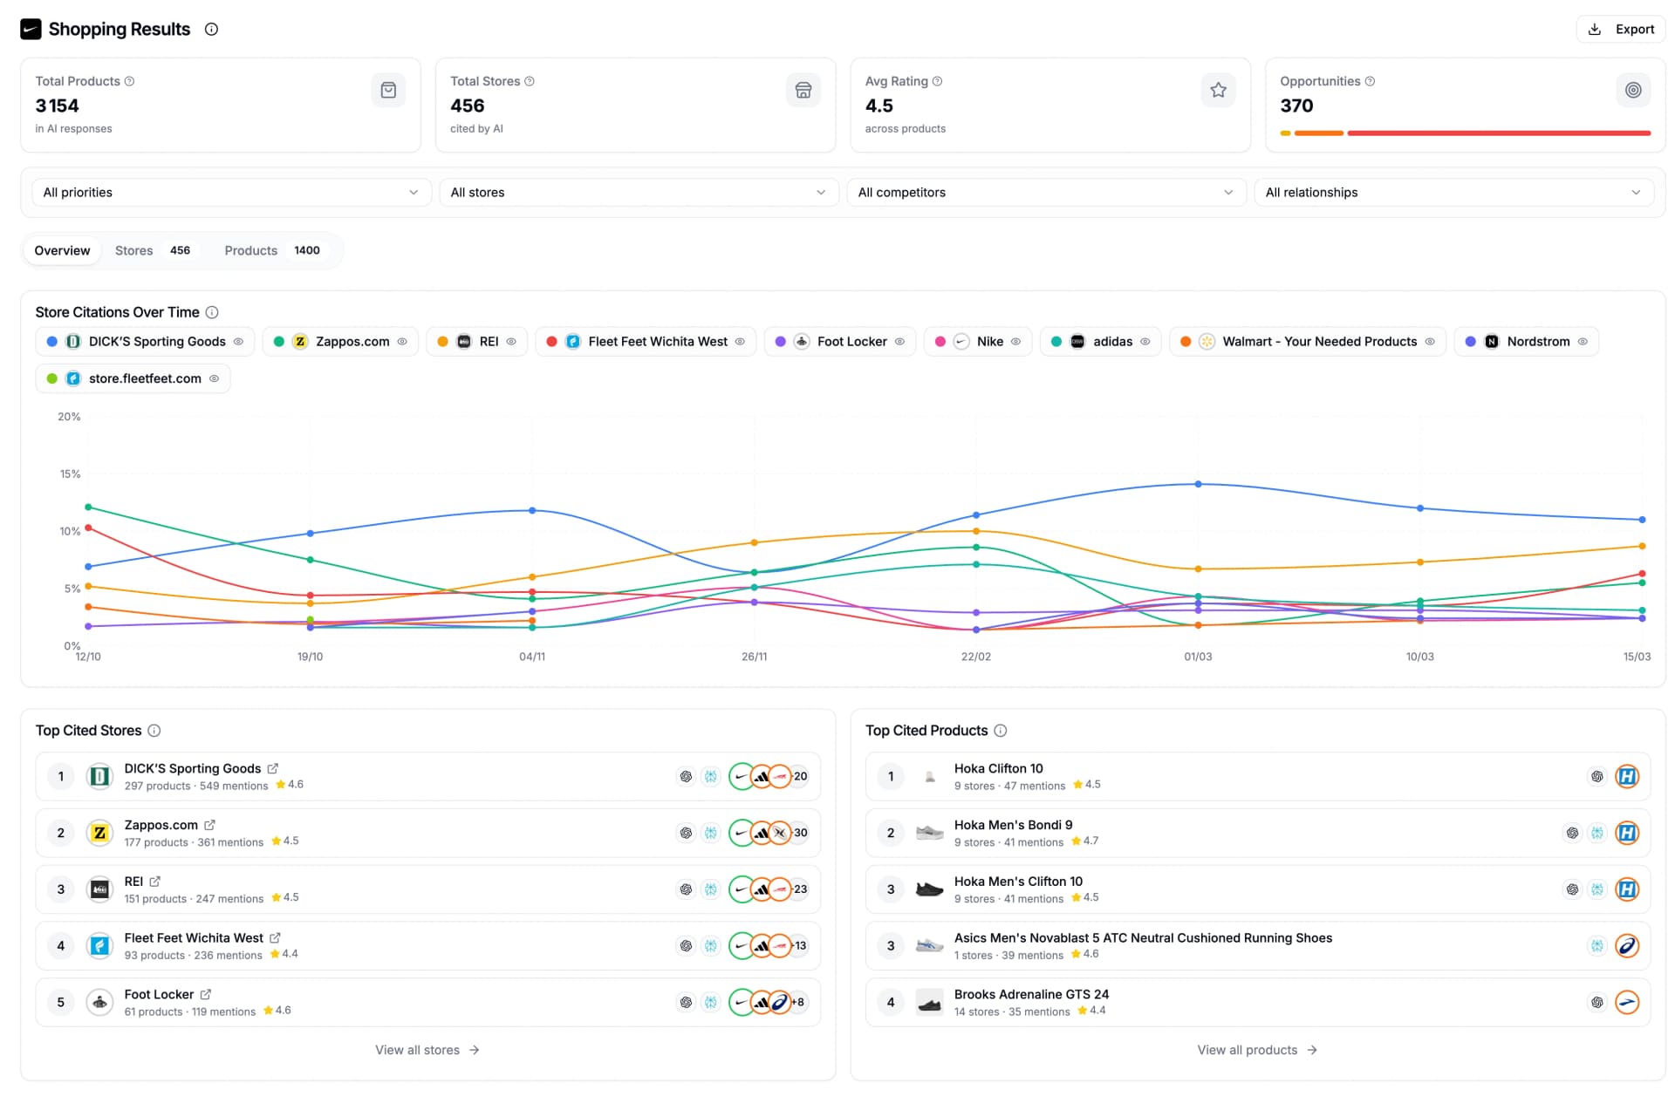This screenshot has width=1675, height=1117.
Task: Click the store icon on Total Stores
Action: (803, 90)
